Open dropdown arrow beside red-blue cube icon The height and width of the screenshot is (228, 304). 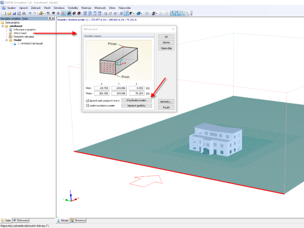tap(156, 13)
